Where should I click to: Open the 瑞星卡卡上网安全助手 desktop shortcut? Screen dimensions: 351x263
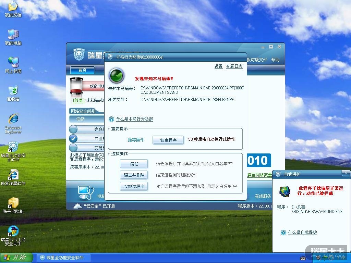tap(13, 236)
